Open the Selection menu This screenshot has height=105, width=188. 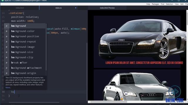click(x=169, y=4)
